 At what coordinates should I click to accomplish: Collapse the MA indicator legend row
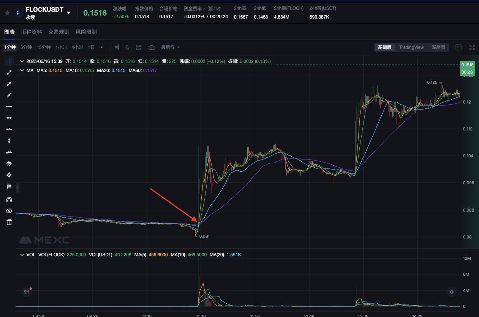22,71
